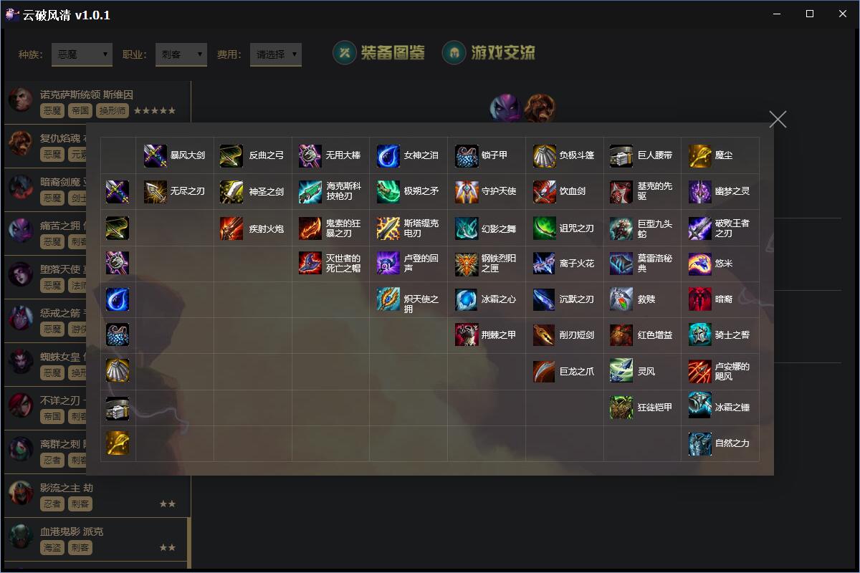Click the 女神之泪 blue tear icon
The height and width of the screenshot is (573, 860).
[x=388, y=155]
